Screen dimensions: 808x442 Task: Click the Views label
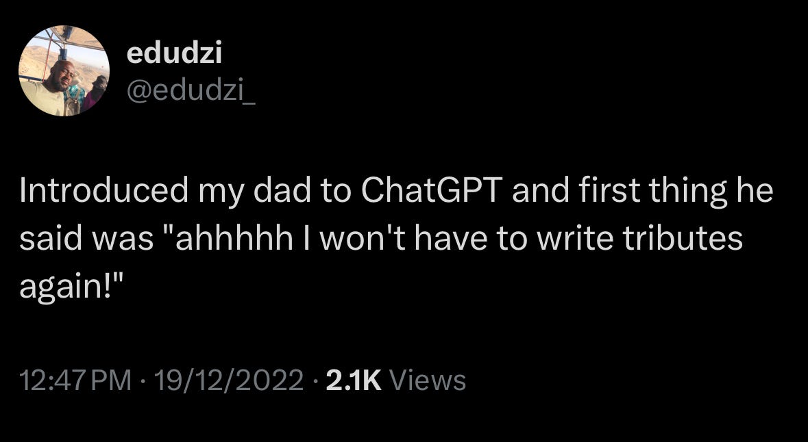tap(428, 381)
